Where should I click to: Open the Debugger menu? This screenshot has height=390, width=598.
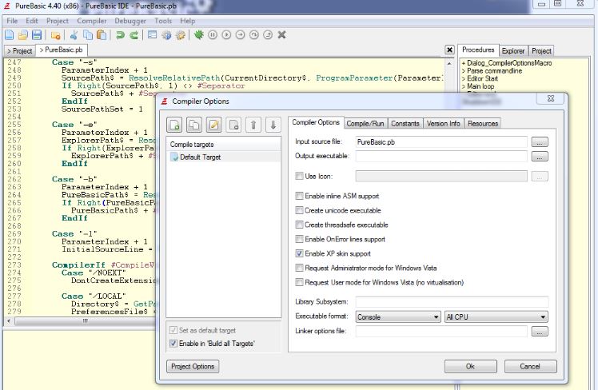(x=130, y=21)
